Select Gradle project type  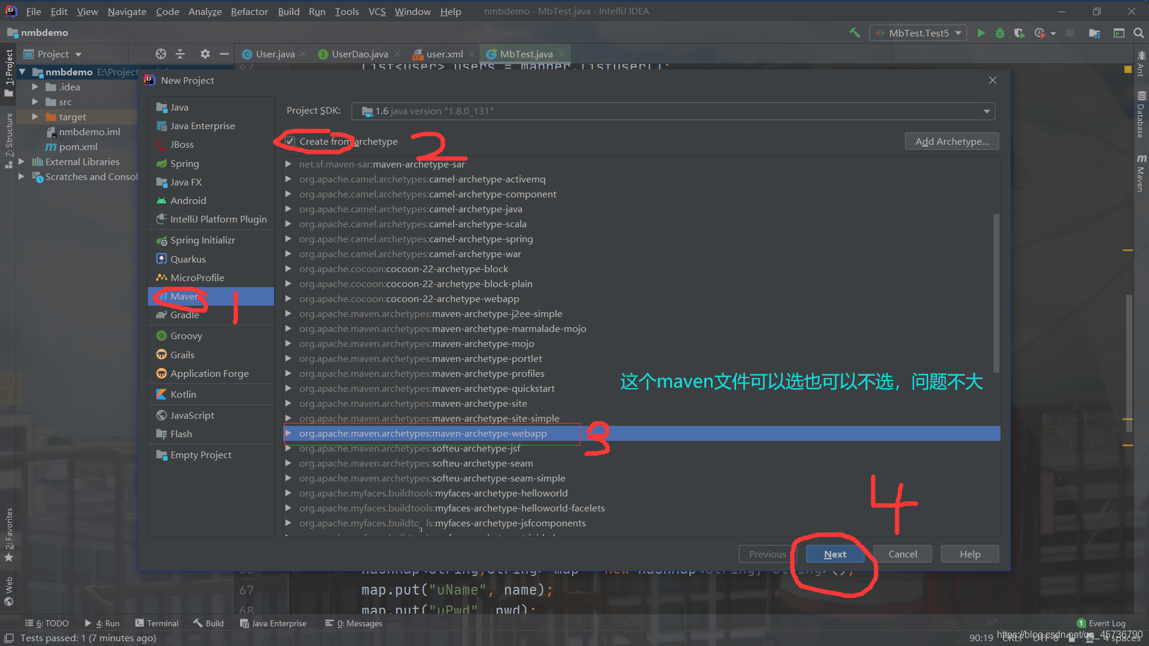coord(211,315)
